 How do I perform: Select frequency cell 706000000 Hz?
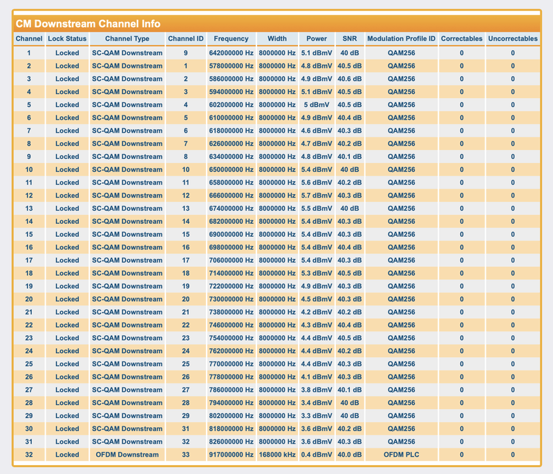pyautogui.click(x=231, y=260)
